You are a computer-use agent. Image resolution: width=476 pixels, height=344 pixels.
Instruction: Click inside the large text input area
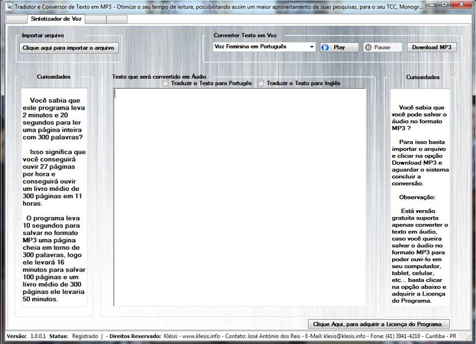coord(240,197)
